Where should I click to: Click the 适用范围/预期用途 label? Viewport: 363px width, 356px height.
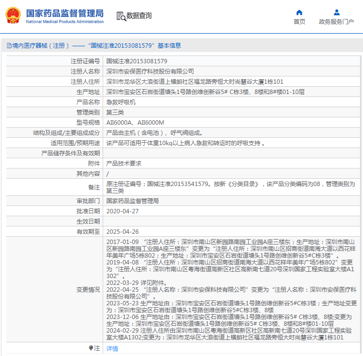(75, 143)
